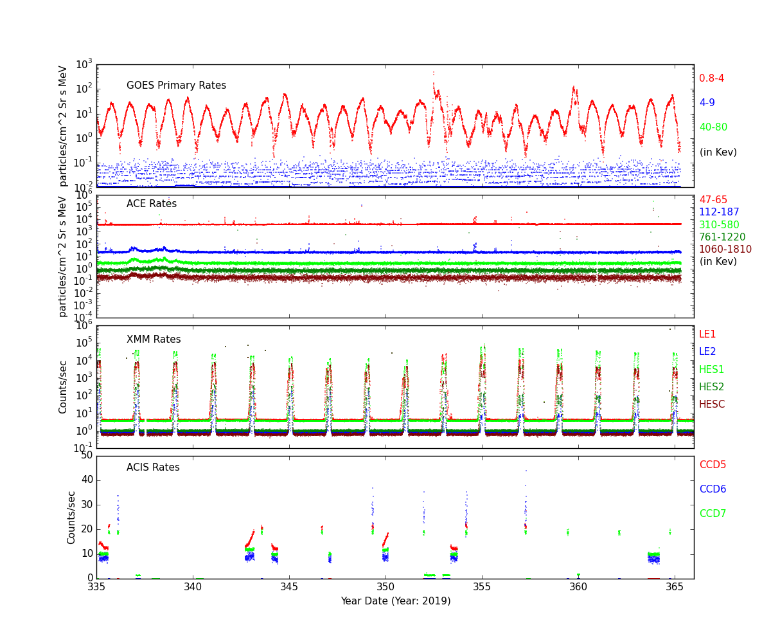This screenshot has width=771, height=643.
Task: Pick the 310-580 legend entry
Action: (719, 225)
